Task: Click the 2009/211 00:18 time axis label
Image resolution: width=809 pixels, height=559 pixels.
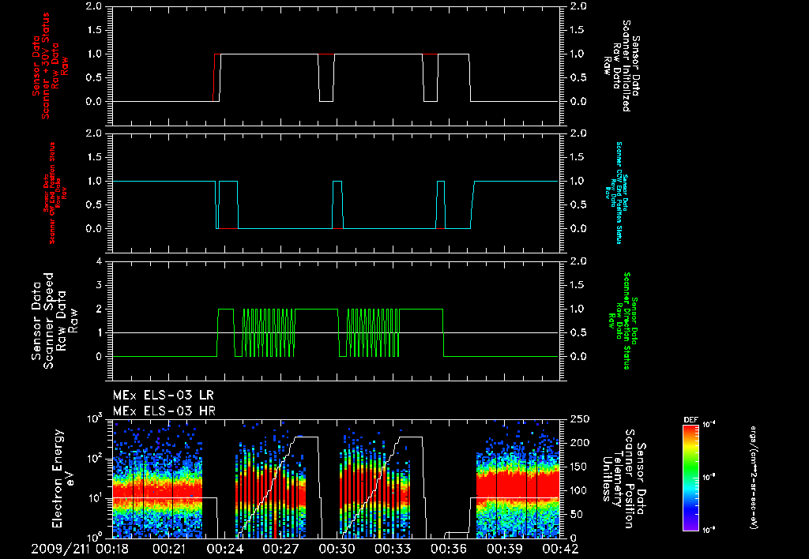Action: tap(81, 549)
